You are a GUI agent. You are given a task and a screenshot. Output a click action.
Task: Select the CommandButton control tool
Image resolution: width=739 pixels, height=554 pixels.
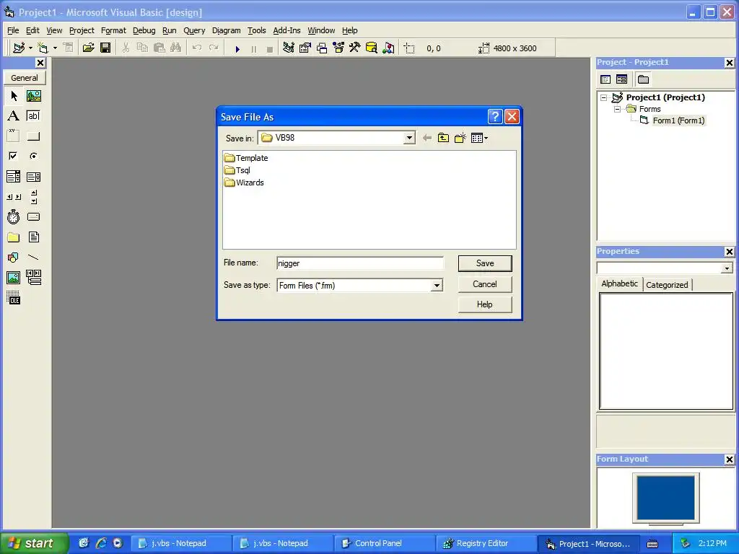coord(33,136)
